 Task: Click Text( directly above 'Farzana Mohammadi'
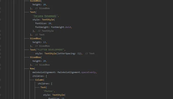coord(33,12)
